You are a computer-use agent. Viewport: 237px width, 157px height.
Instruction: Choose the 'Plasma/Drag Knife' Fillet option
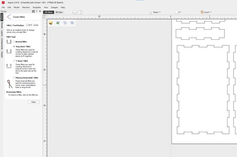click(14, 78)
